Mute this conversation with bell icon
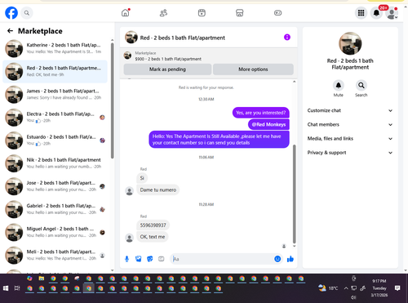Viewport: 408px width, 303px height. (x=339, y=86)
